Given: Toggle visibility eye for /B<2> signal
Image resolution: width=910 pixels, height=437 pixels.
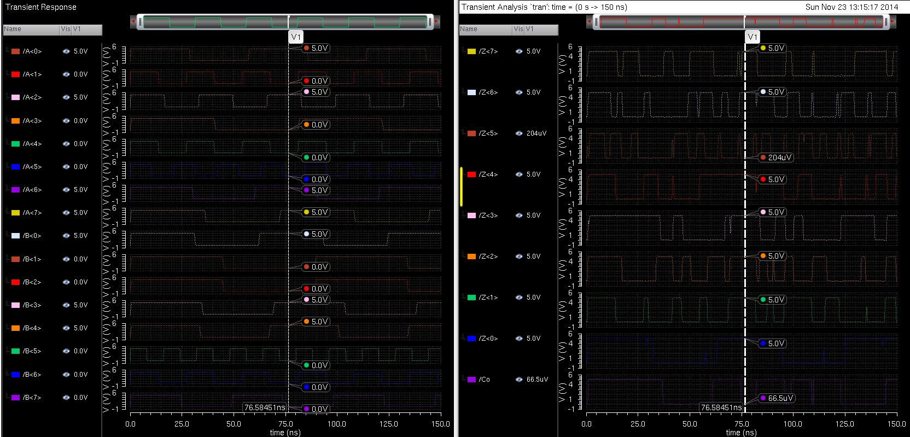Looking at the screenshot, I should point(66,282).
